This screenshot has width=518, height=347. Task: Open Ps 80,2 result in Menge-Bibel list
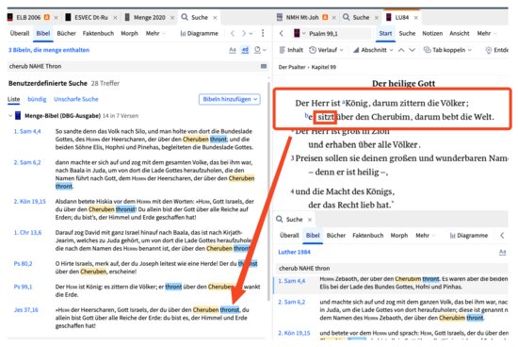click(23, 264)
